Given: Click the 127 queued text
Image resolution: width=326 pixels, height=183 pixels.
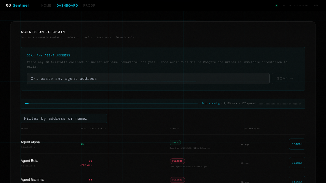Looking at the screenshot, I should (248, 103).
